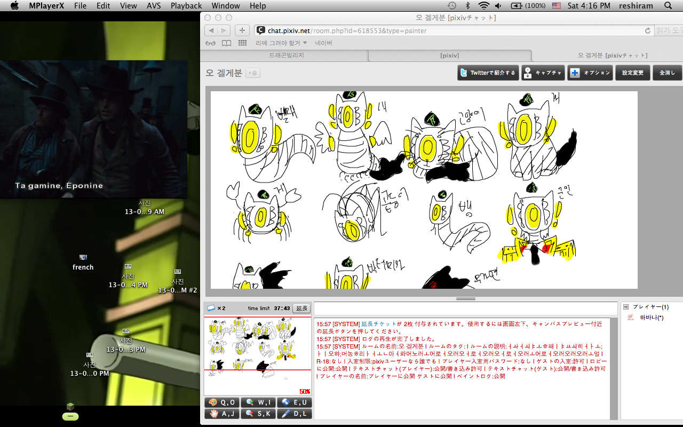
Task: Click the zoom-out magnifier button S,K
Action: [258, 414]
